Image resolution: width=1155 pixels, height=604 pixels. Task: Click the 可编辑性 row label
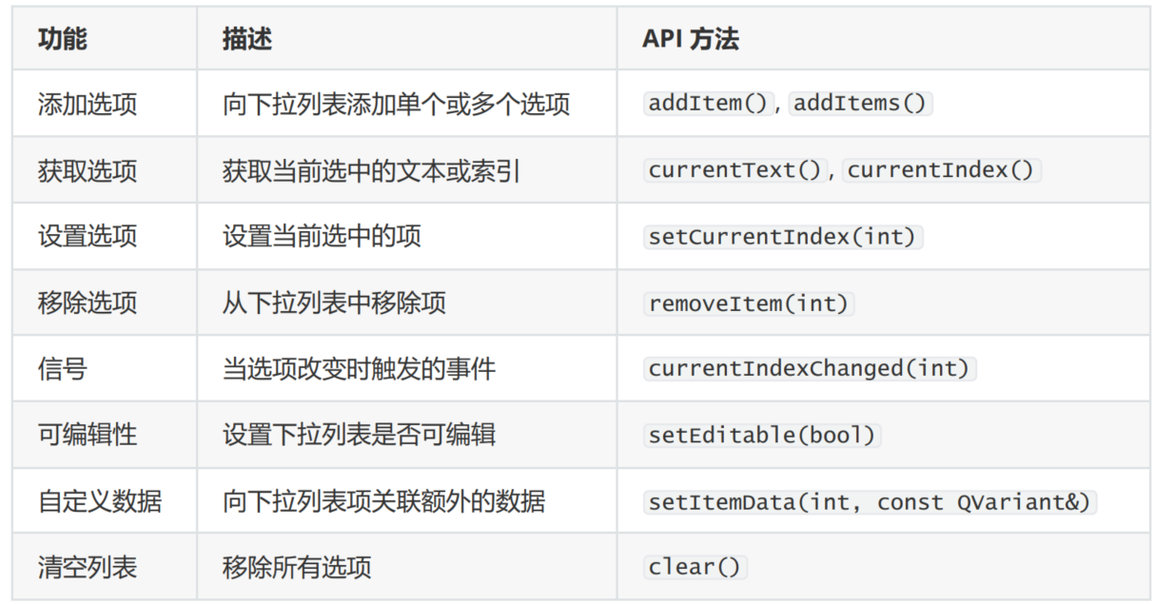tap(88, 435)
